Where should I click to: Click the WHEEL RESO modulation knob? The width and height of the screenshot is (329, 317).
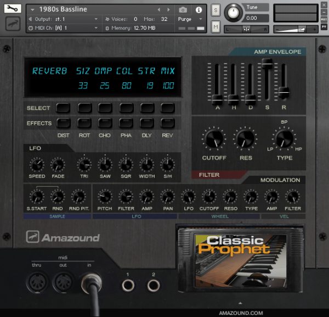[x=230, y=197]
